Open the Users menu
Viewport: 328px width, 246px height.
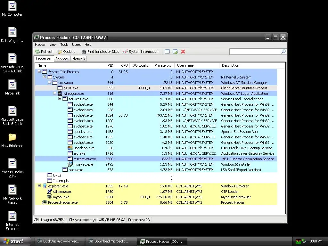pyautogui.click(x=76, y=45)
